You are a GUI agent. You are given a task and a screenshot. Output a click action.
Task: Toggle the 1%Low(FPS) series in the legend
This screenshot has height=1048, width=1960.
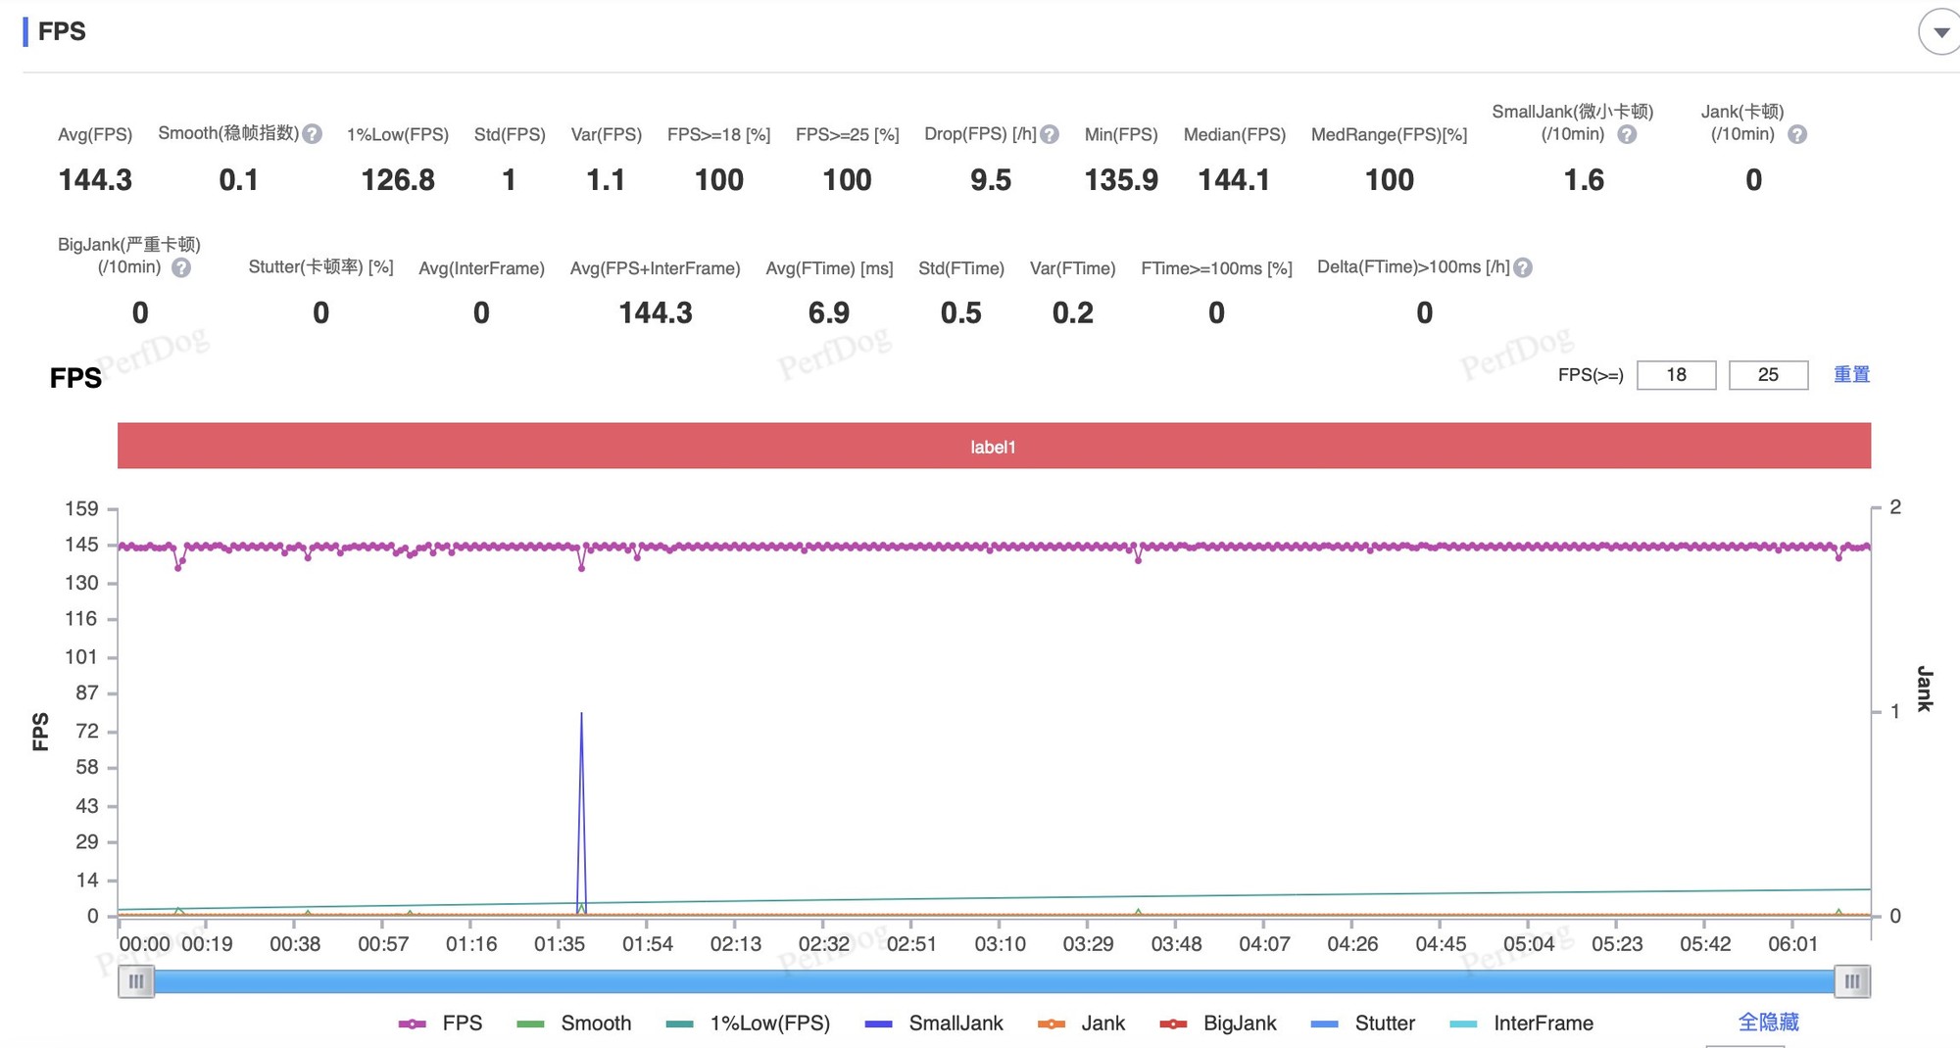(x=748, y=1024)
